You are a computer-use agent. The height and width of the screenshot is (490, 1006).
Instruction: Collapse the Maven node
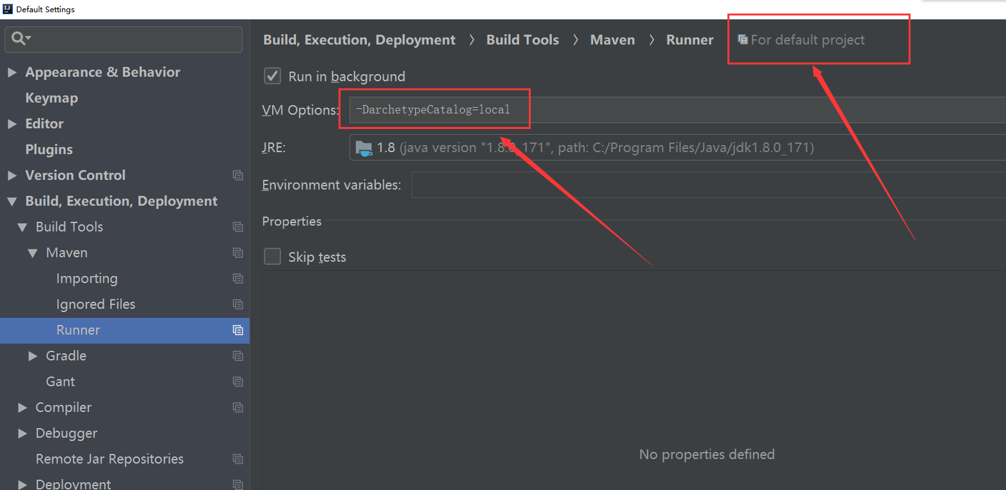pyautogui.click(x=33, y=253)
